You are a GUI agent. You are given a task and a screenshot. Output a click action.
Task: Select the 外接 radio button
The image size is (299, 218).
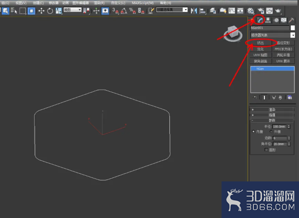click(x=271, y=131)
